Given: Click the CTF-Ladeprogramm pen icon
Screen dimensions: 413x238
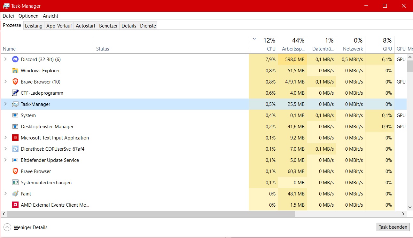Looking at the screenshot, I should click(15, 93).
